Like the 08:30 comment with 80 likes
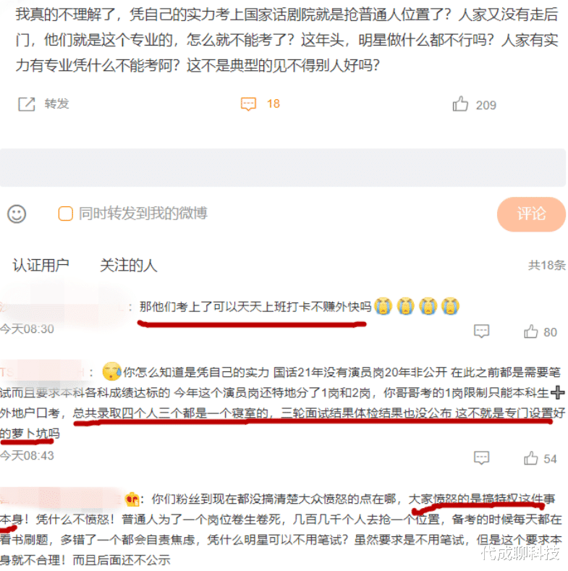The image size is (568, 571). point(531,331)
